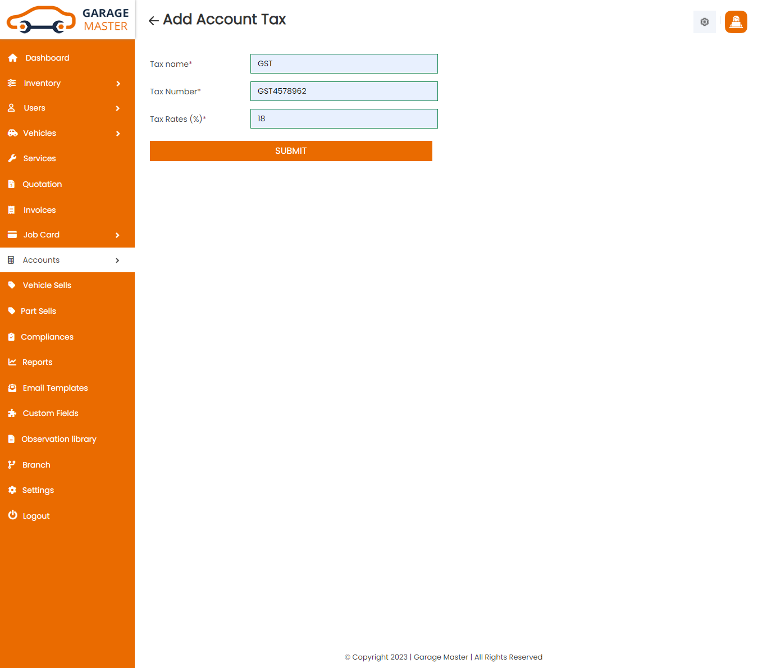Click the Email Templates icon
This screenshot has width=767, height=668.
12,387
